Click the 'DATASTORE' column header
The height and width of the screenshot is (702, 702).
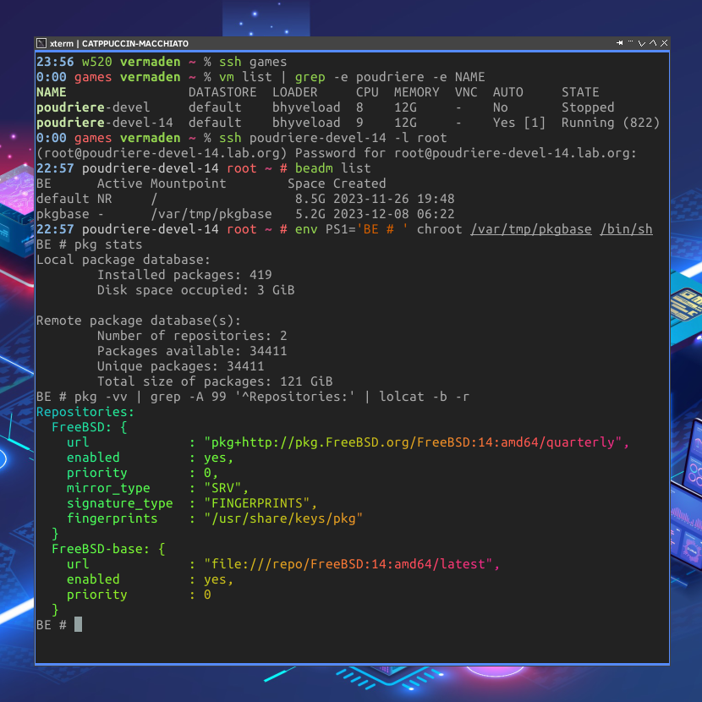pos(222,92)
